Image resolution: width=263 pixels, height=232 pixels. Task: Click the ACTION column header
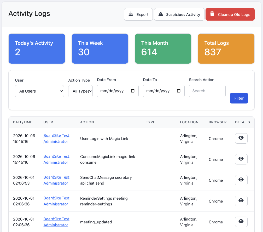click(x=87, y=122)
